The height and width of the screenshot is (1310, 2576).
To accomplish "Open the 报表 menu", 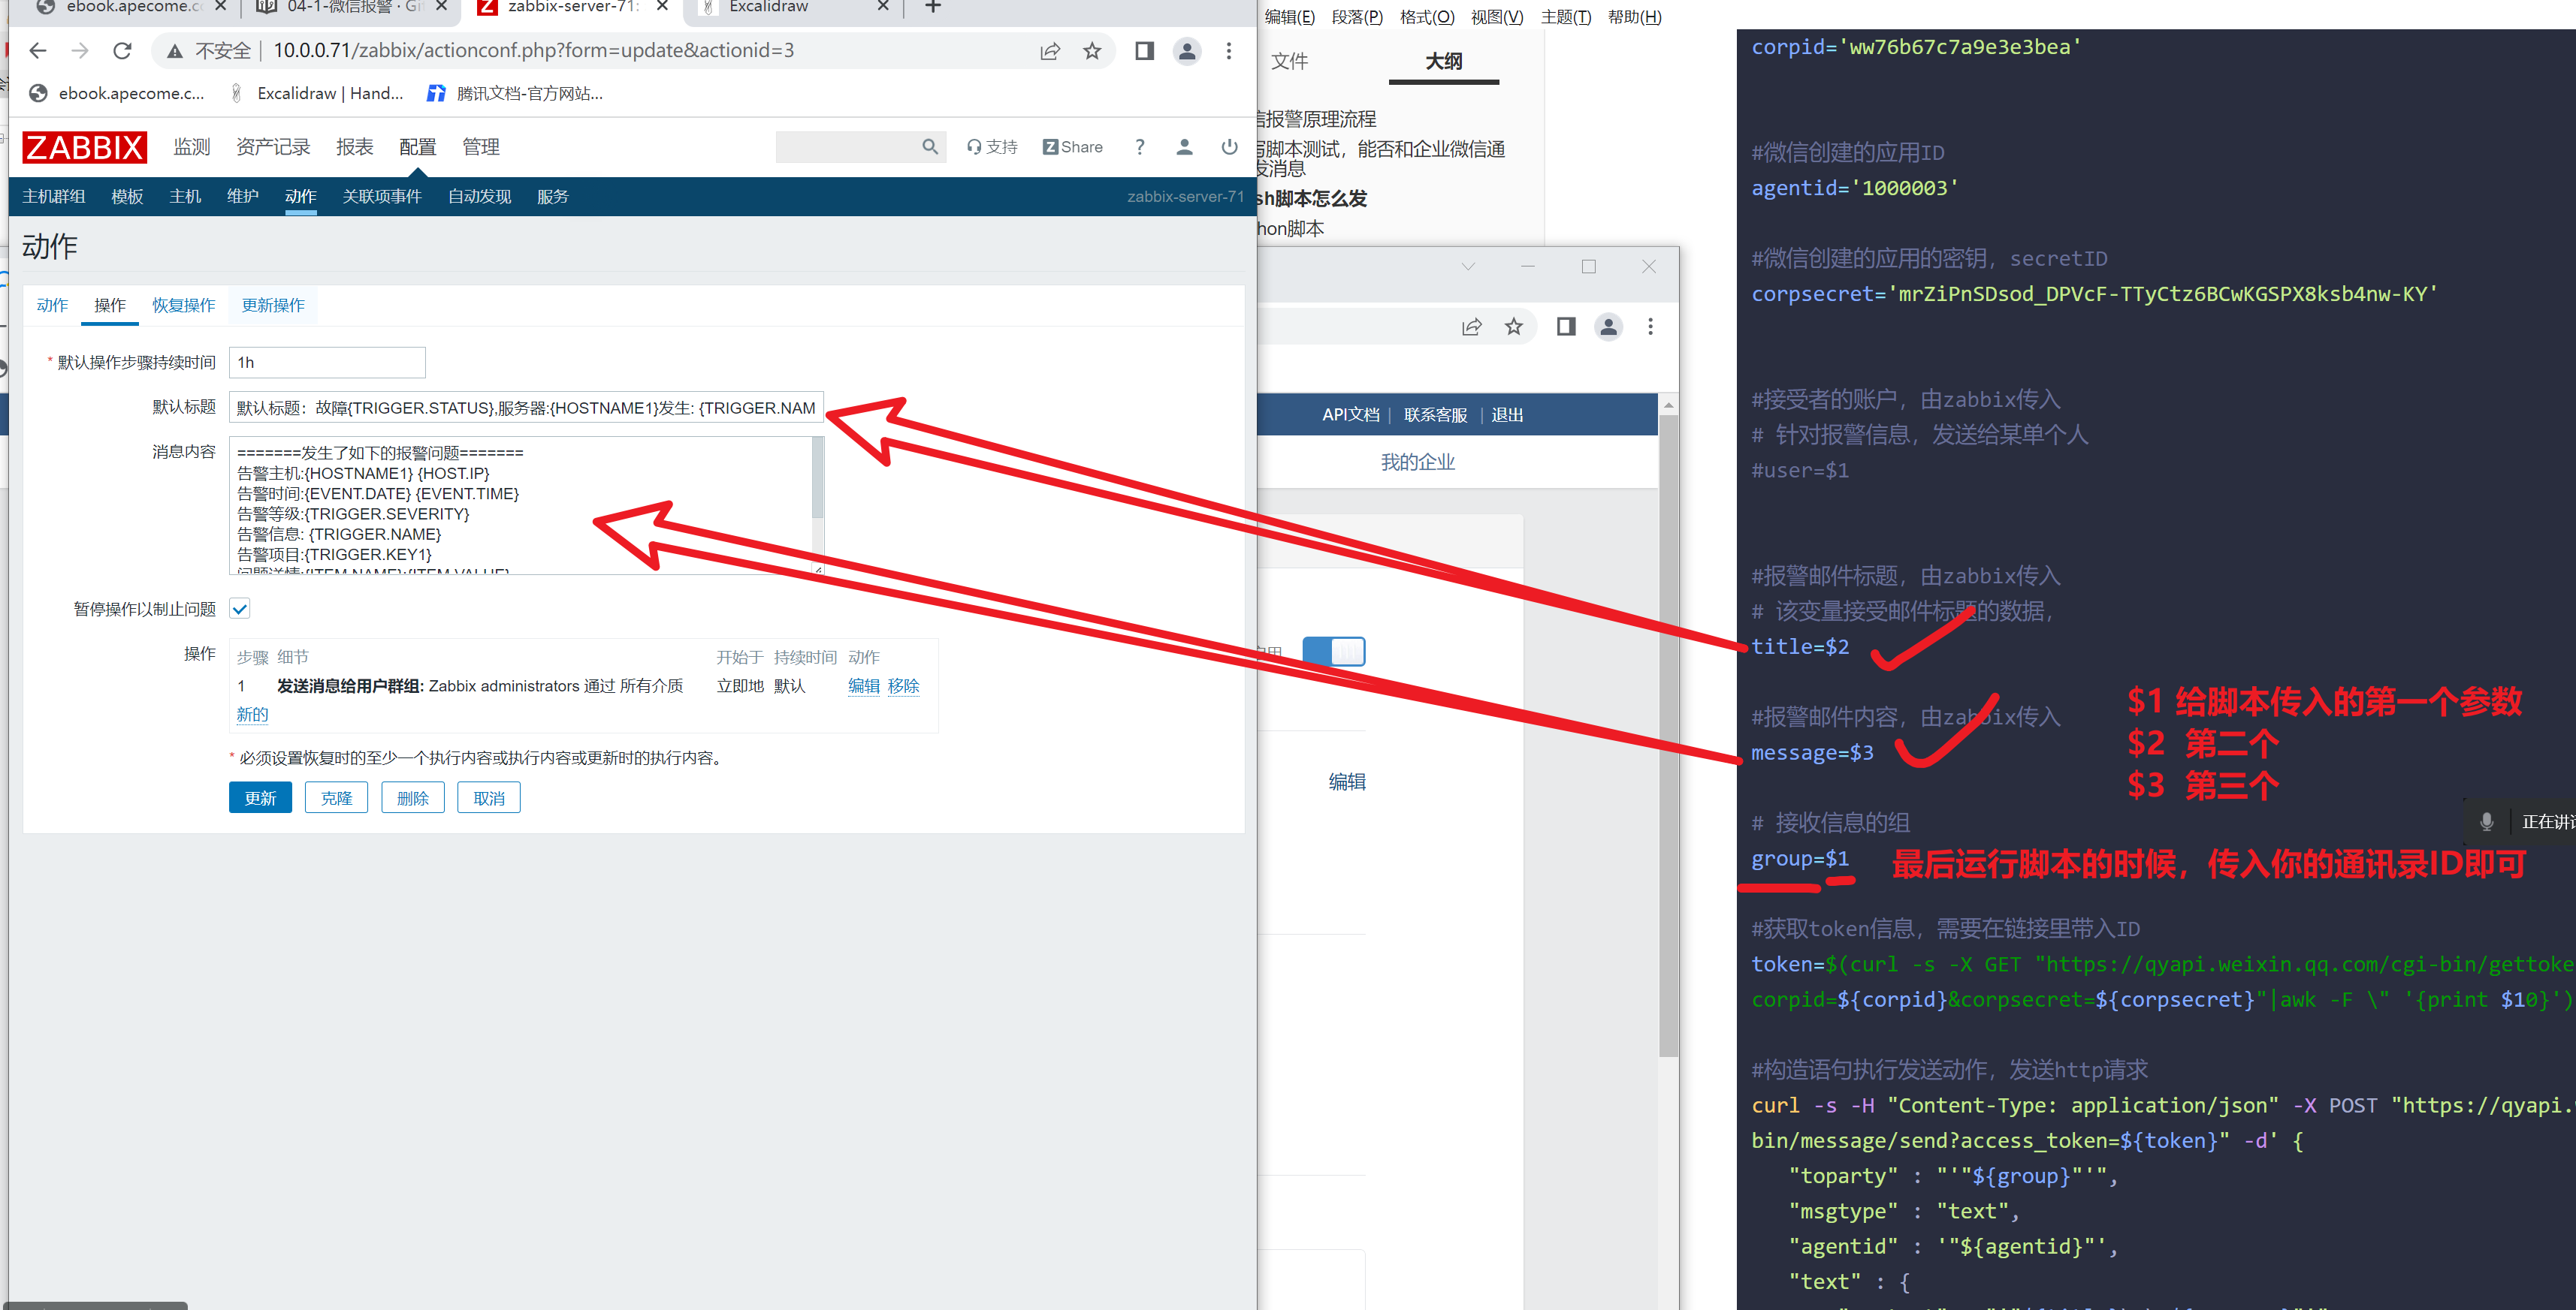I will coord(355,147).
